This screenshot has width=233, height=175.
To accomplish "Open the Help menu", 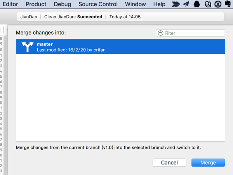I will 159,4.
